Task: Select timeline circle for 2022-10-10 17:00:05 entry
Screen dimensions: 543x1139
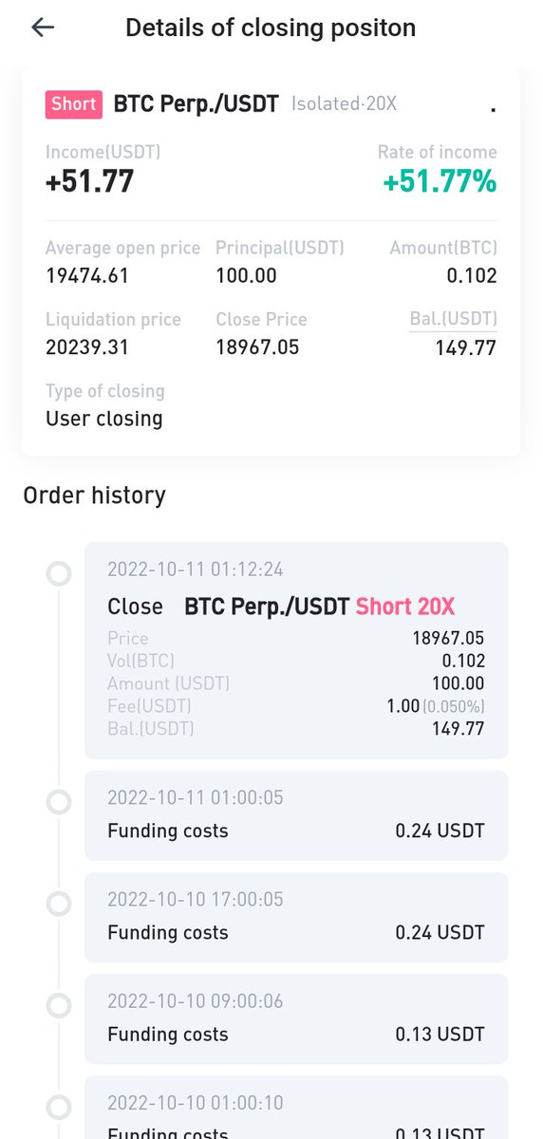Action: point(59,904)
